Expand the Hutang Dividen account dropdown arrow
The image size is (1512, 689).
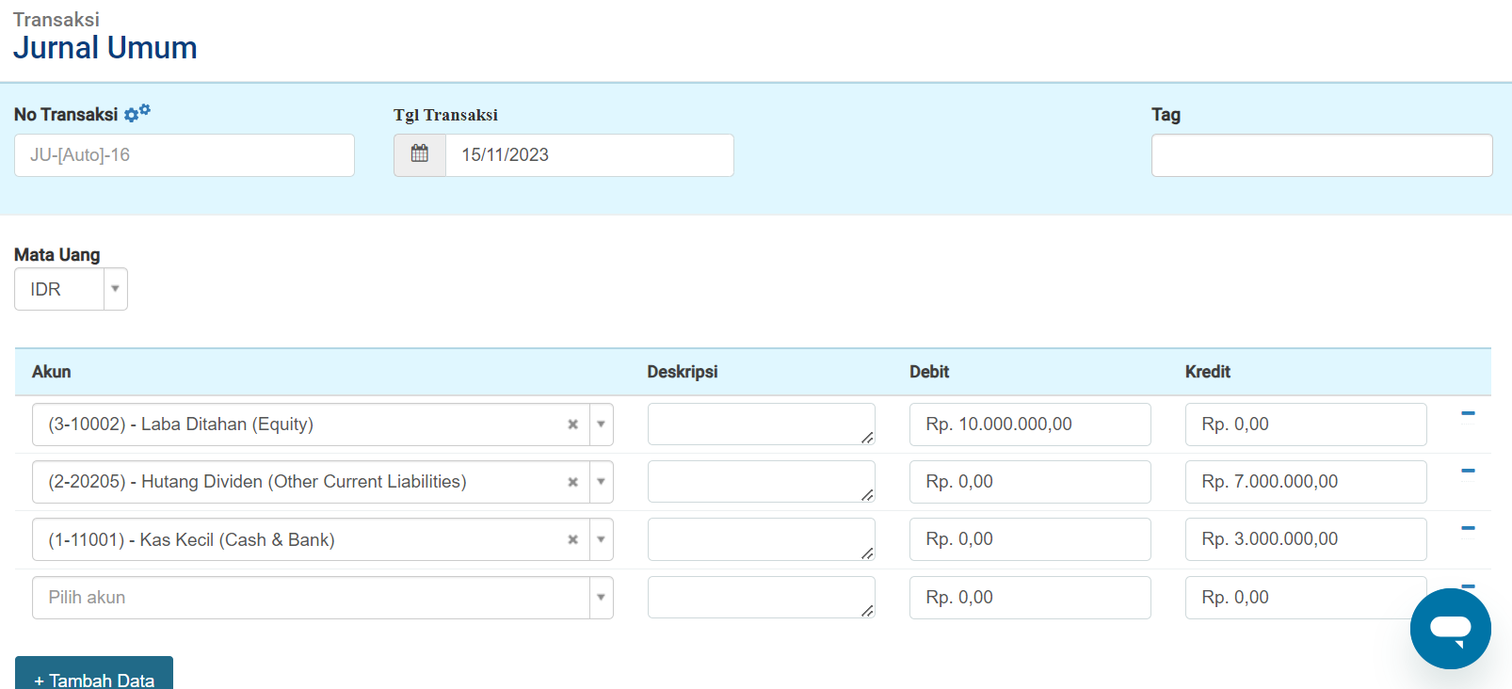601,482
